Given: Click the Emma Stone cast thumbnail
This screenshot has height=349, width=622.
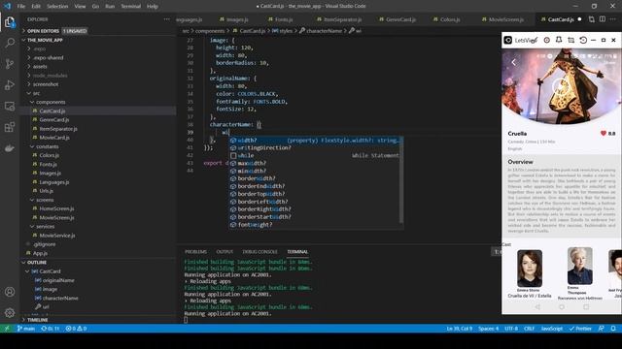Looking at the screenshot, I should click(x=530, y=269).
